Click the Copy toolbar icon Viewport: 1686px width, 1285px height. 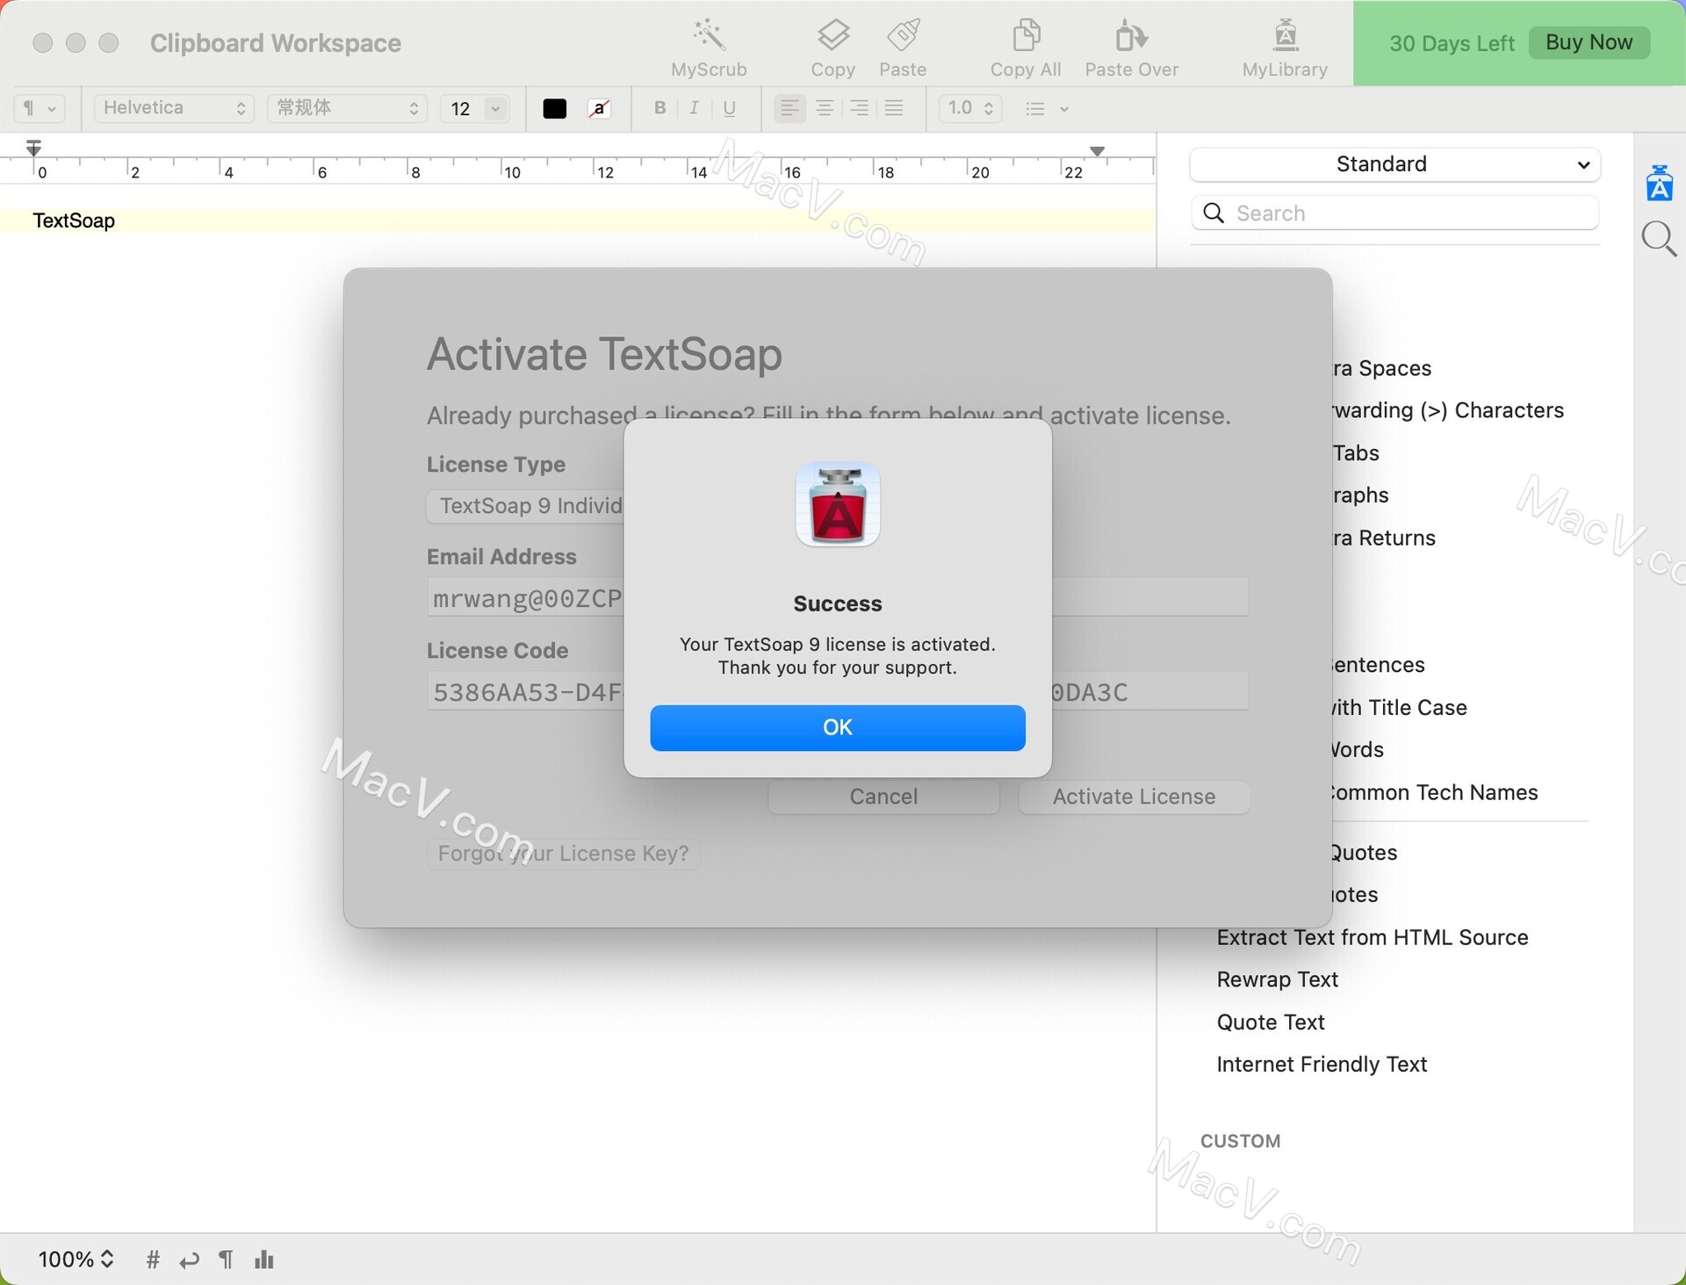coord(832,35)
